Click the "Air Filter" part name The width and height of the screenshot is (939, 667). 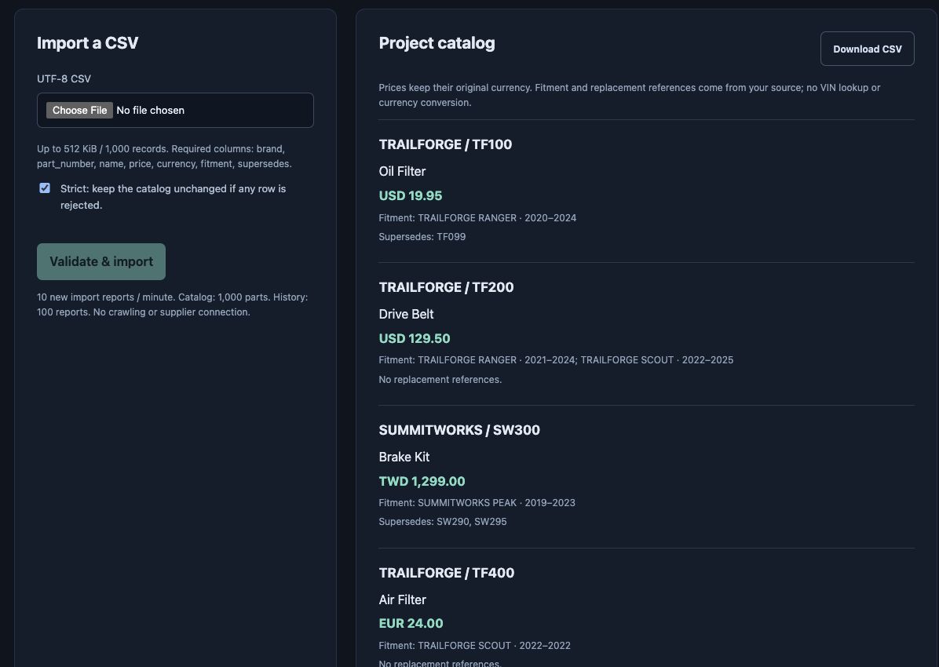pyautogui.click(x=403, y=600)
